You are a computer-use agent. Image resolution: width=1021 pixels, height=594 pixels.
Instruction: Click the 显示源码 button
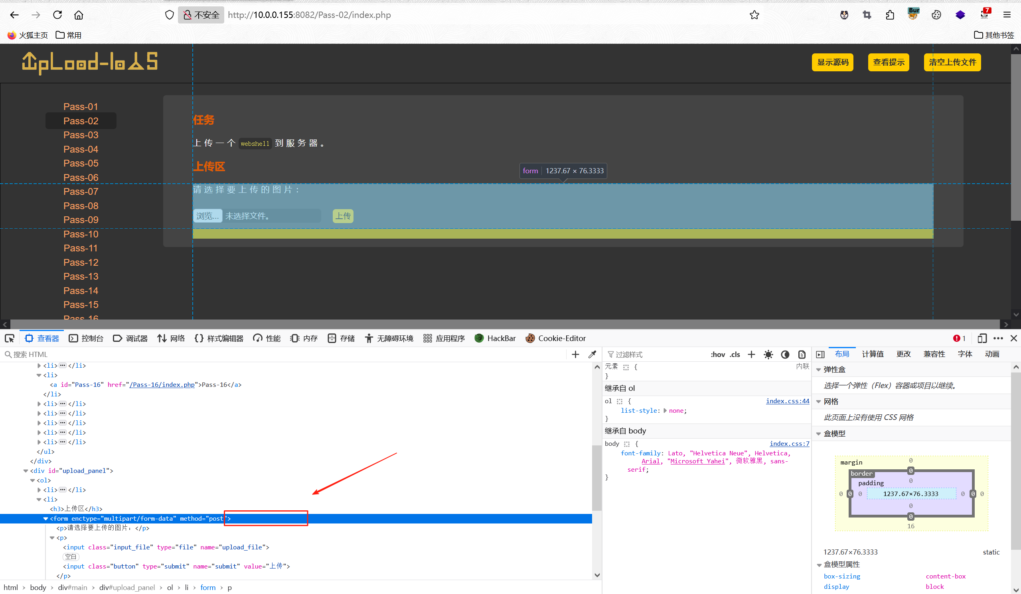(x=832, y=62)
